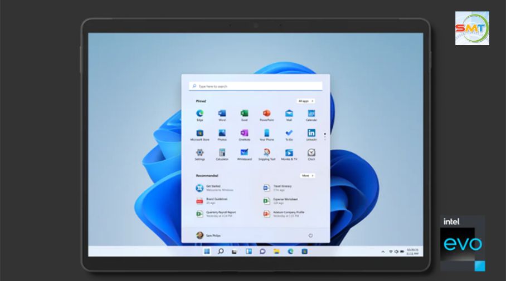Viewport: 506px width, 281px height.
Task: Open Settings from pinned apps
Action: pyautogui.click(x=200, y=154)
